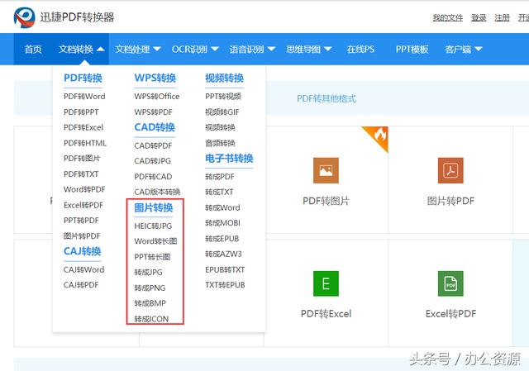Select Word转PDF menu entry
Viewport: 529px width, 371px height.
click(84, 189)
